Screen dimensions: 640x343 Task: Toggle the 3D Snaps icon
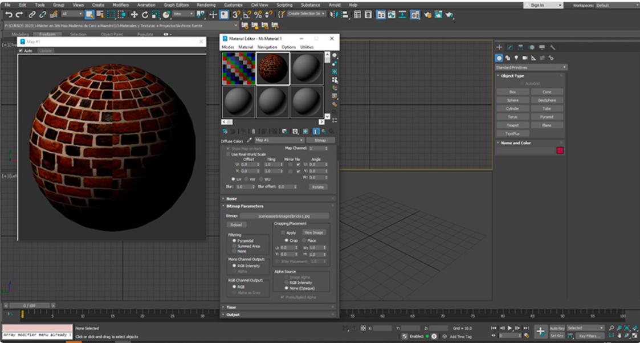tap(236, 14)
